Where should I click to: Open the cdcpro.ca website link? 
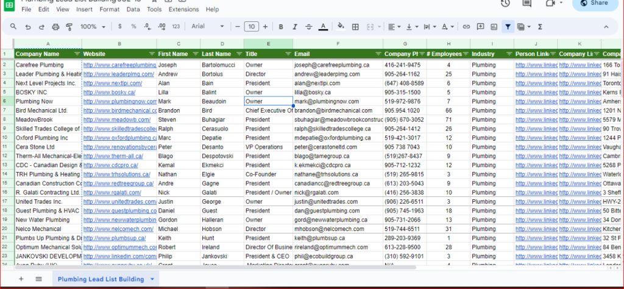[111, 165]
